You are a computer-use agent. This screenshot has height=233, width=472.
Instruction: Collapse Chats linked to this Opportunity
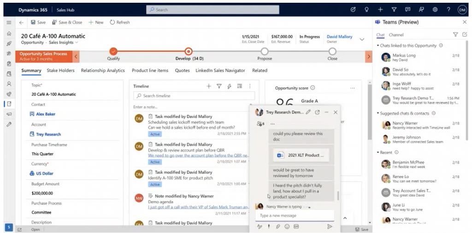coord(378,46)
